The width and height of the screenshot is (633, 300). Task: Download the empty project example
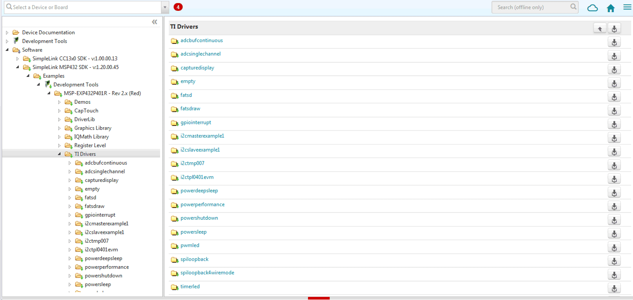coord(614,83)
